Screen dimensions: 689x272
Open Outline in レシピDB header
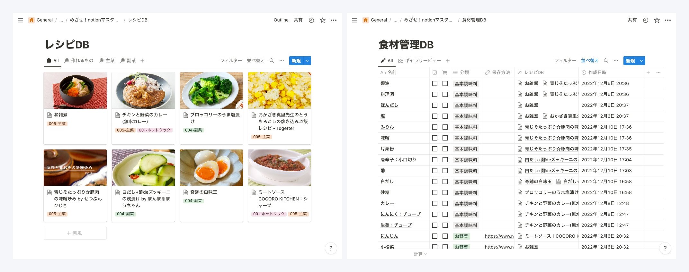pos(281,20)
